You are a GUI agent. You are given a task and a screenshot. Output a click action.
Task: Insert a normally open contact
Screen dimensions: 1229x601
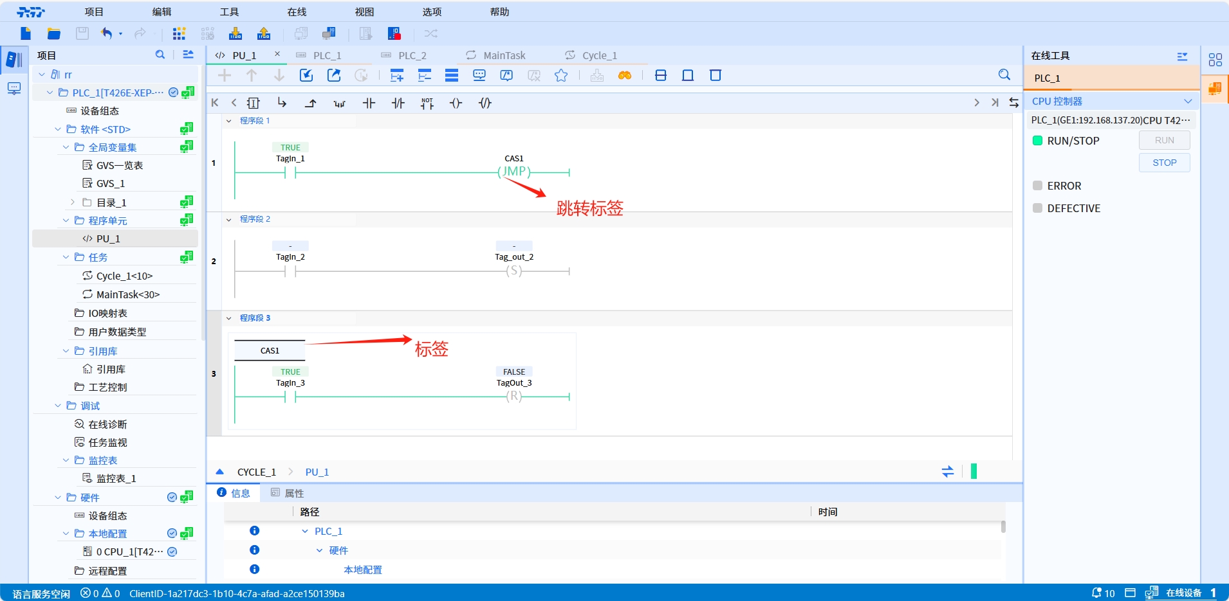tap(369, 103)
